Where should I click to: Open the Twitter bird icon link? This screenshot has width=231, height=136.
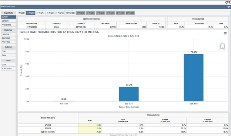click(x=229, y=7)
